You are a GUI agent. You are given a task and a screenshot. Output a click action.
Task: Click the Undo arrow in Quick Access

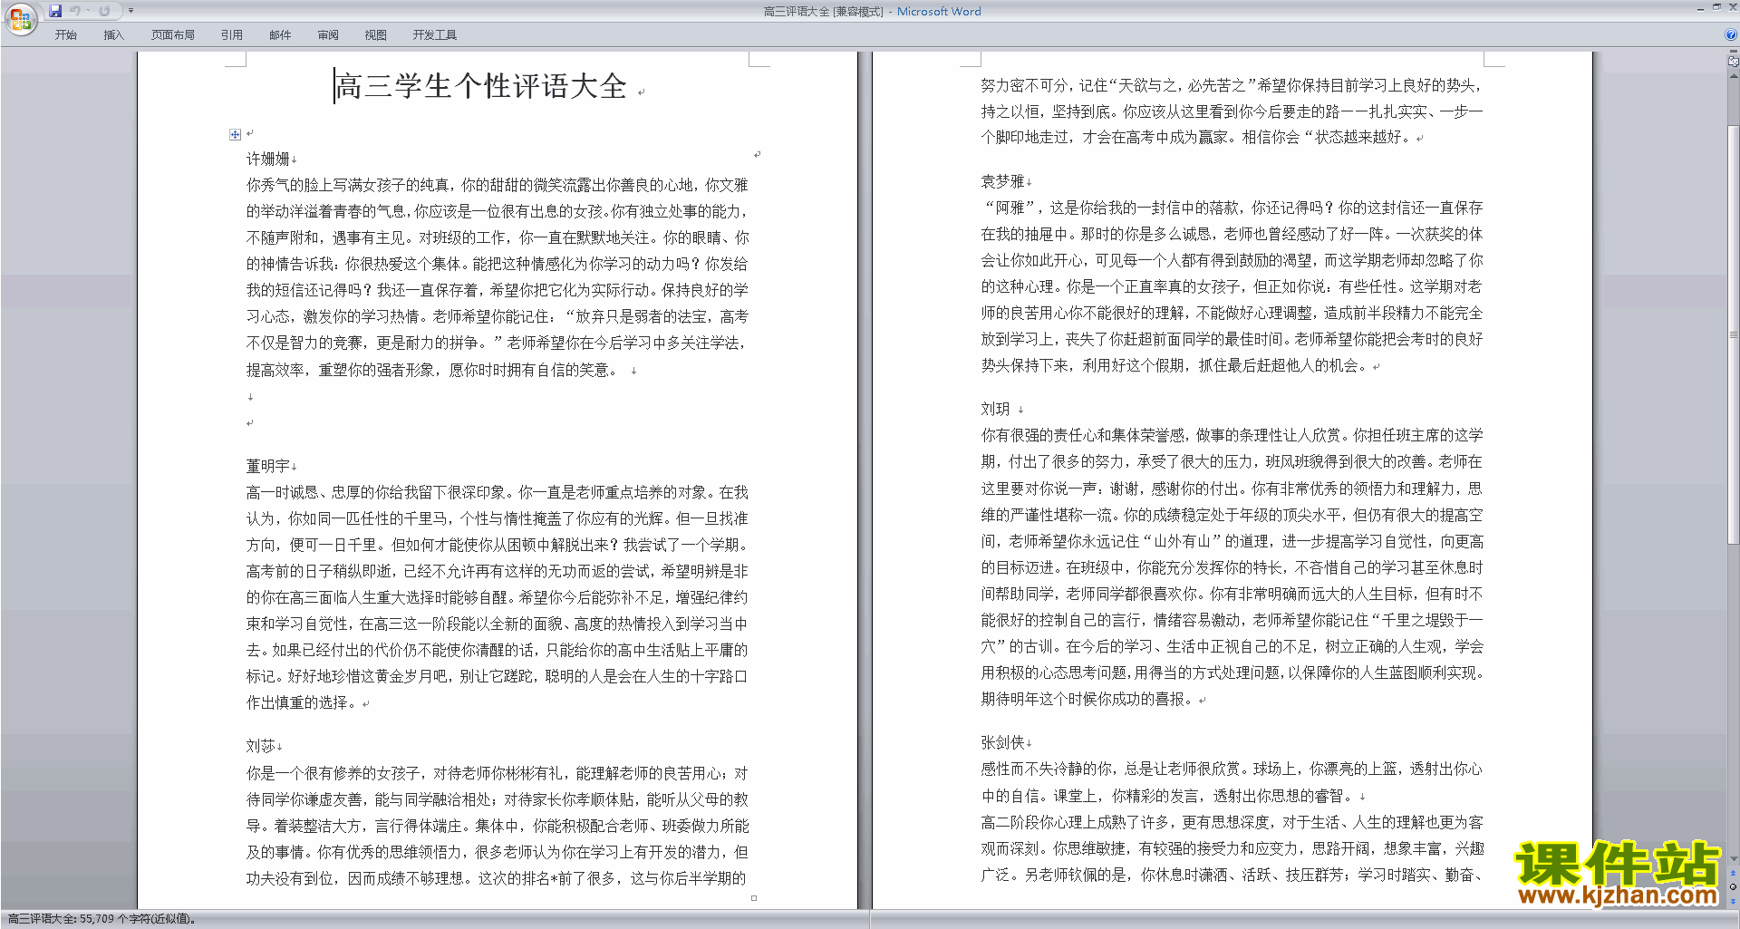point(75,11)
